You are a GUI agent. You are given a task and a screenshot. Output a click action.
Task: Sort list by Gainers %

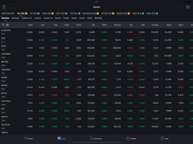27,18
